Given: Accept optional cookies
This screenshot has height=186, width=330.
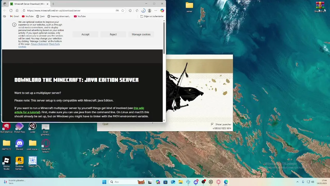Looking at the screenshot, I should click(x=85, y=34).
